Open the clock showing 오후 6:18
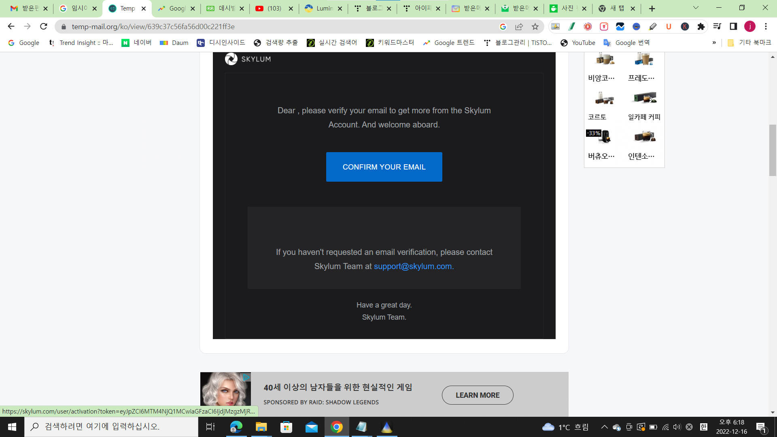 (x=731, y=427)
